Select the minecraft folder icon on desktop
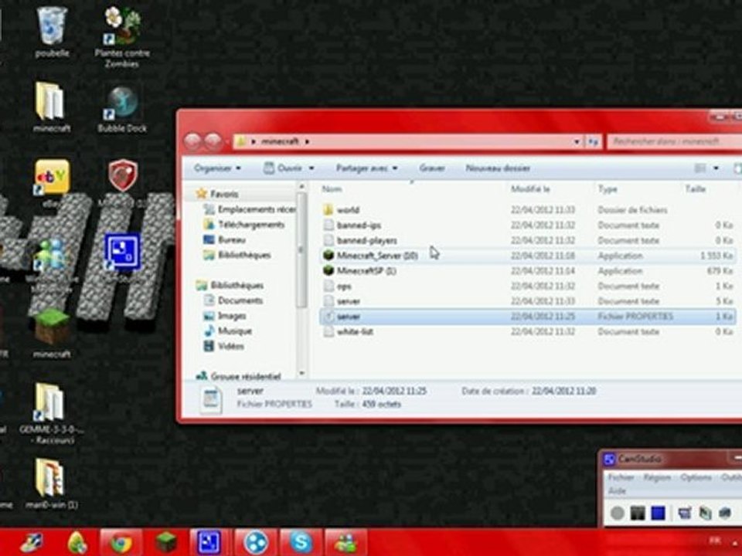Image resolution: width=742 pixels, height=556 pixels. pos(51,107)
